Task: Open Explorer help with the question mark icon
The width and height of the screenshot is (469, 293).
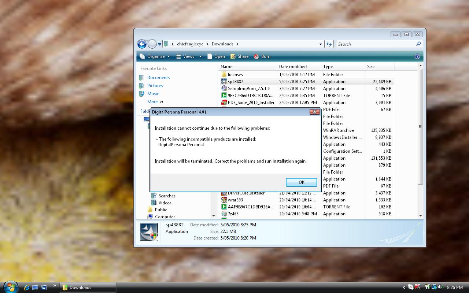Action: click(417, 56)
